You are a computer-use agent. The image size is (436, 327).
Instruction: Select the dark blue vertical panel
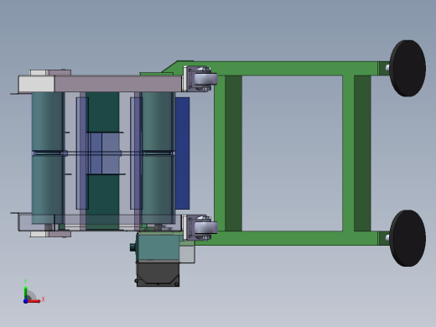tap(183, 153)
